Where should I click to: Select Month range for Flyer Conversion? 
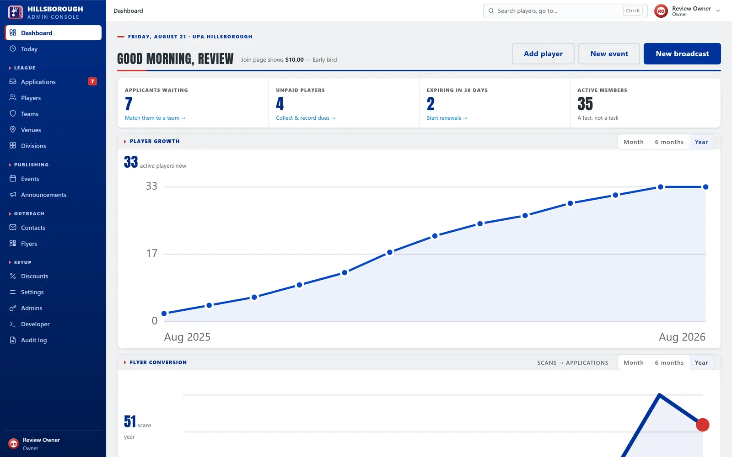[634, 363]
